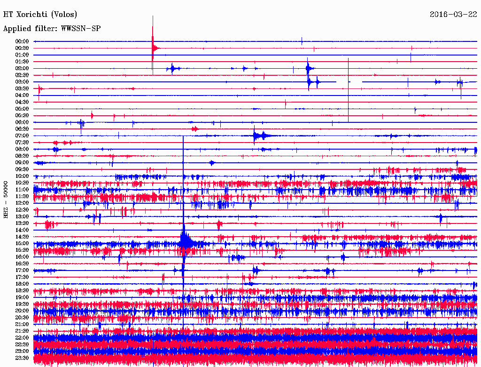Select the 01:00 time label
The image size is (481, 367).
tap(22, 55)
